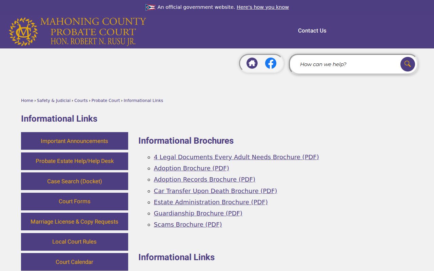Open the Facebook page icon
The image size is (434, 271).
point(271,63)
